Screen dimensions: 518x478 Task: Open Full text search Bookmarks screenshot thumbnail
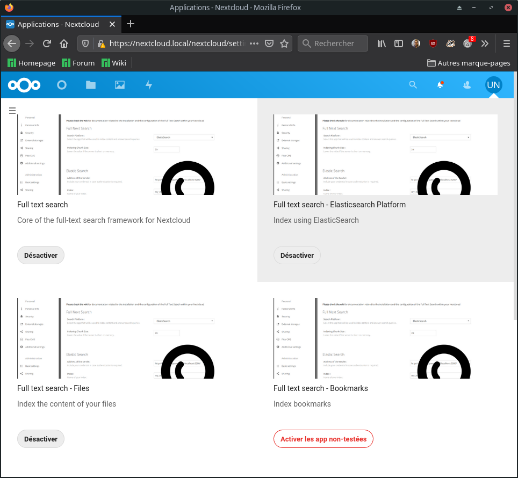385,338
